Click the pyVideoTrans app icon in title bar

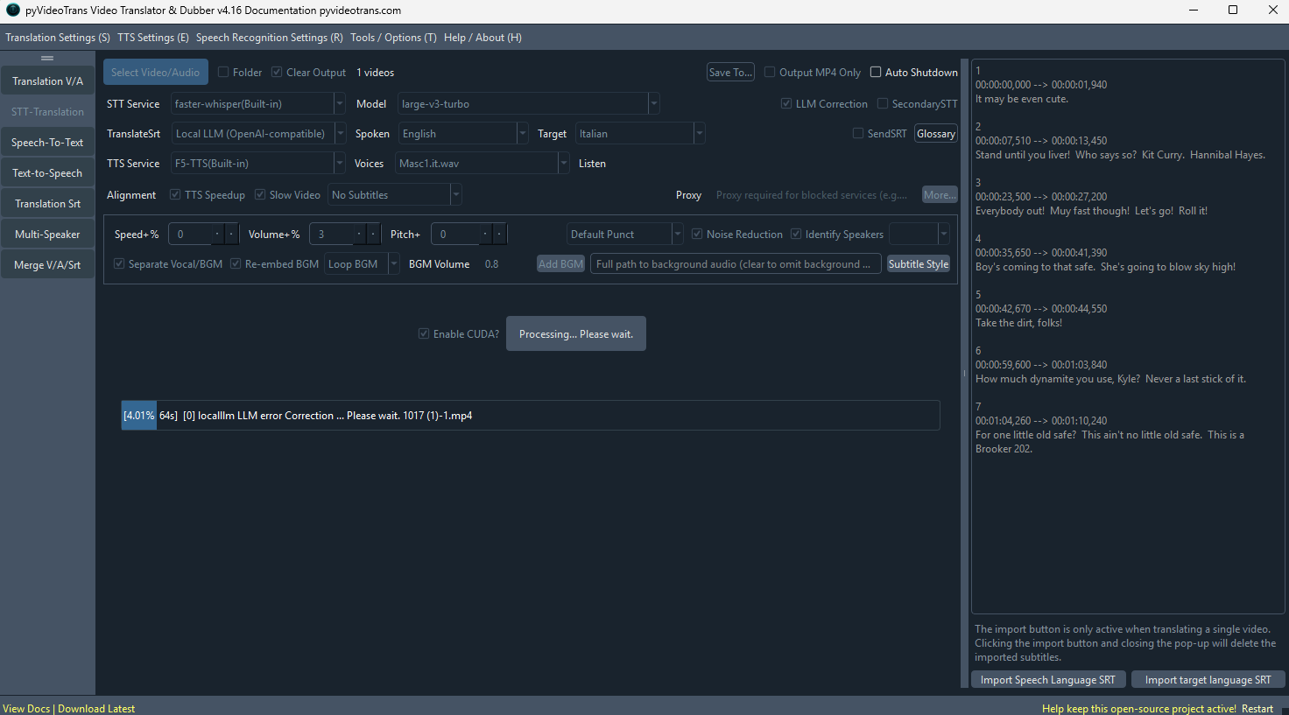pos(12,11)
